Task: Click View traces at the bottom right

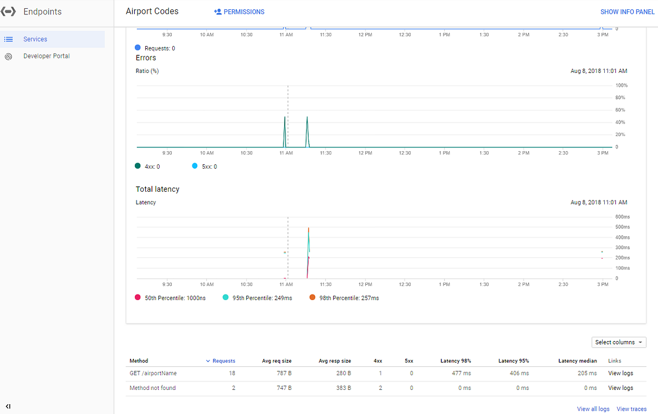Action: pos(631,409)
